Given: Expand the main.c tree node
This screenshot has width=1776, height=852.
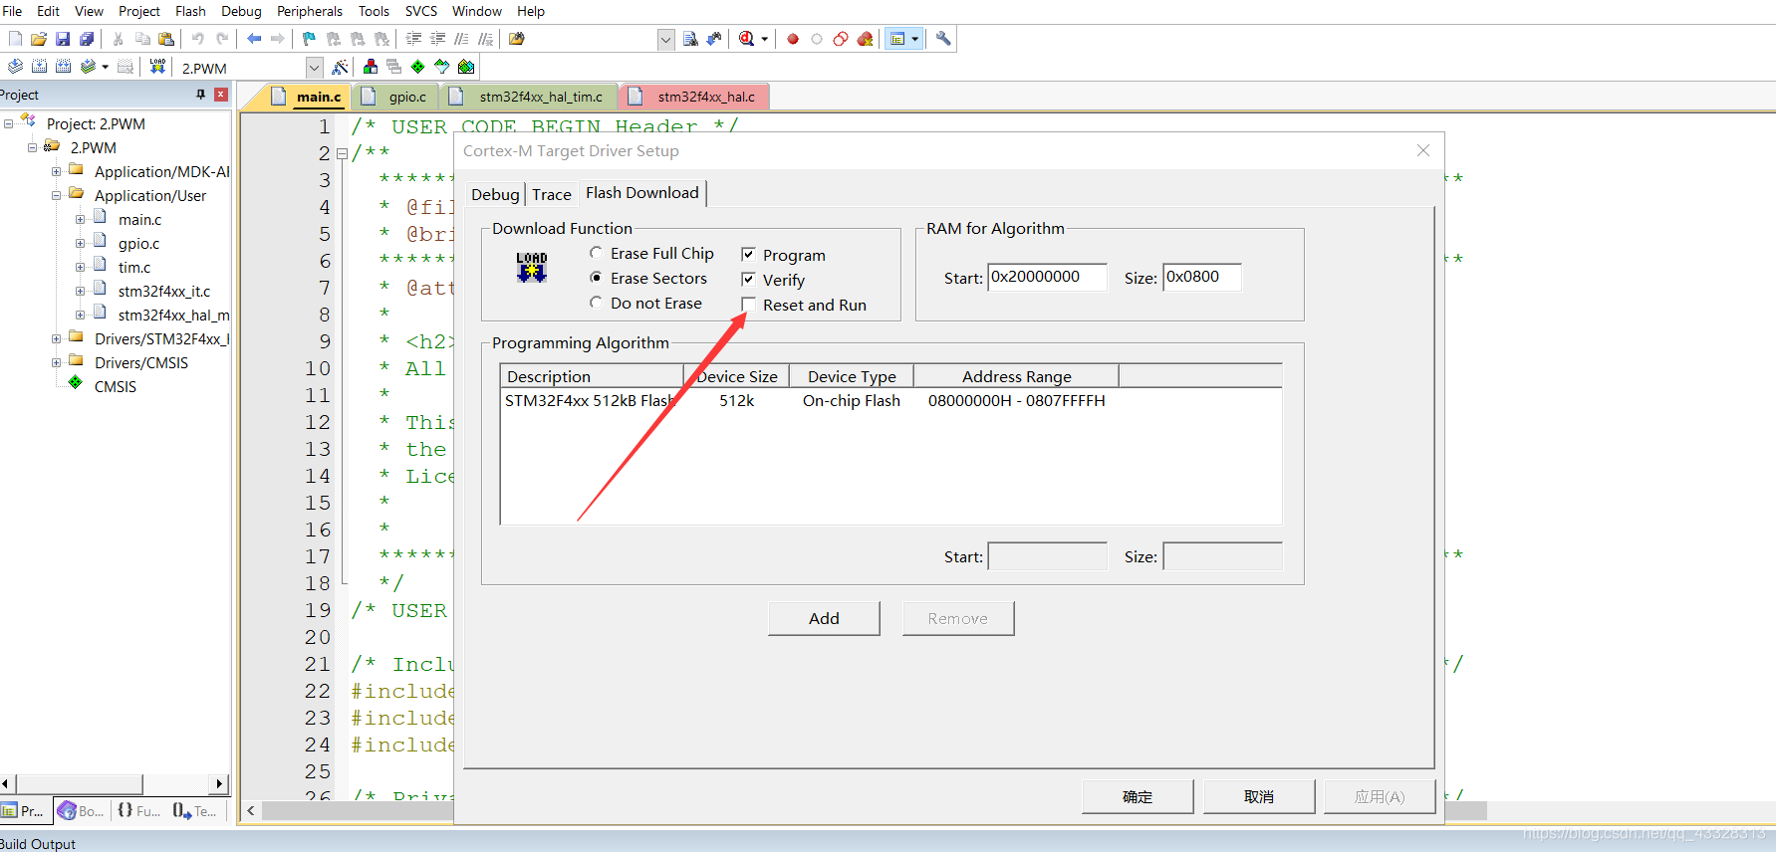Looking at the screenshot, I should [81, 219].
